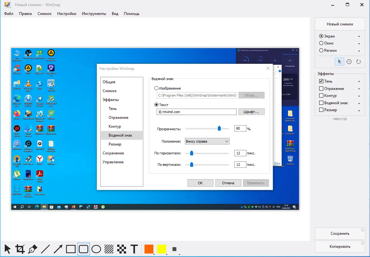Open dropdown arrow under orange color swatch
The height and width of the screenshot is (257, 370).
[154, 254]
